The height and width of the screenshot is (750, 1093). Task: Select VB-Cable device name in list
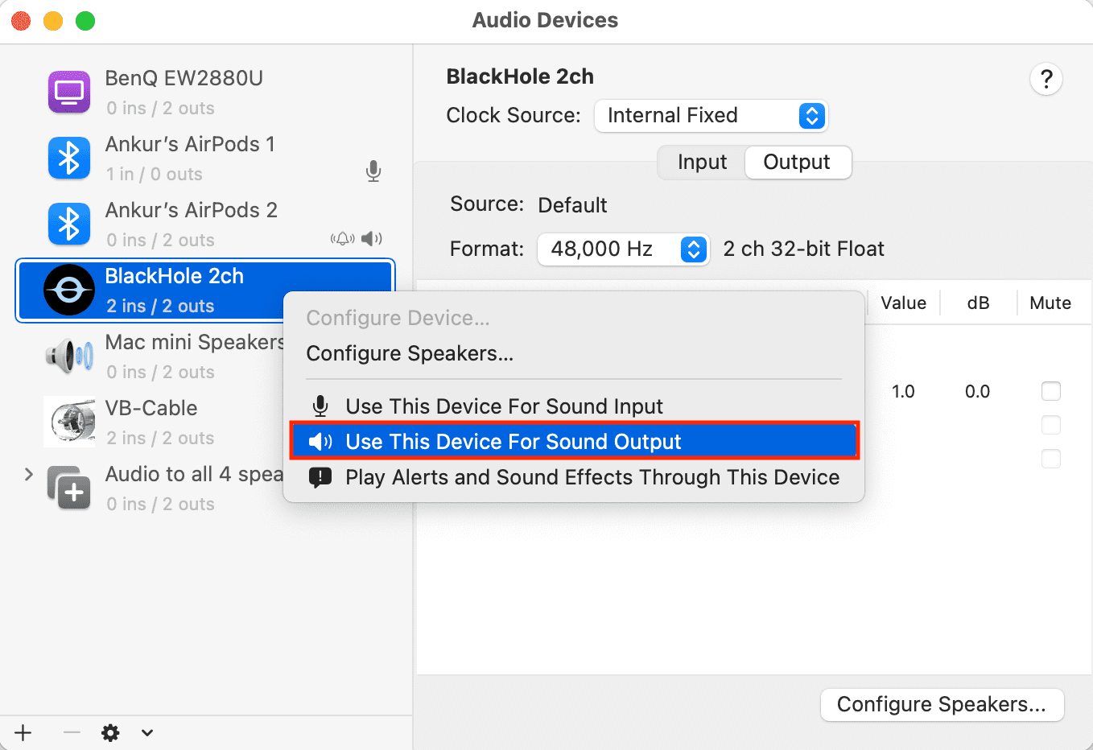(x=151, y=408)
